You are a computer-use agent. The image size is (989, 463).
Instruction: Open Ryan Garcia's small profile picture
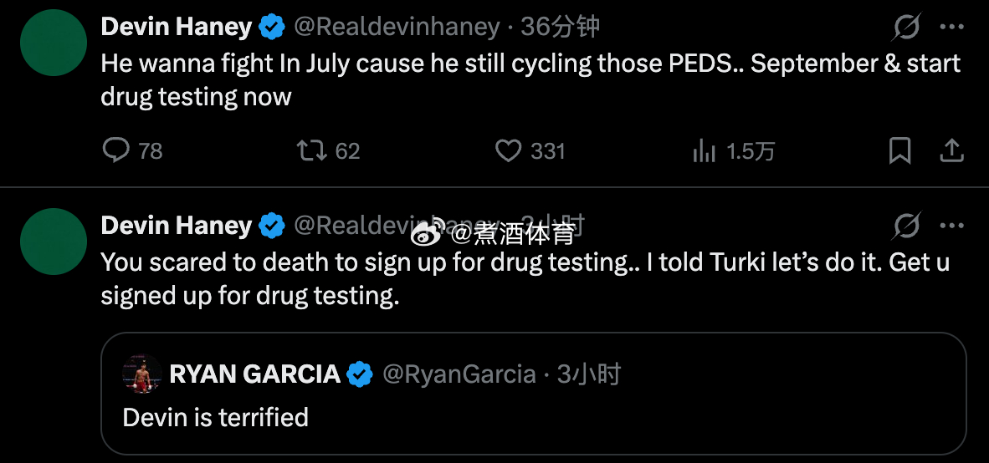pos(141,374)
